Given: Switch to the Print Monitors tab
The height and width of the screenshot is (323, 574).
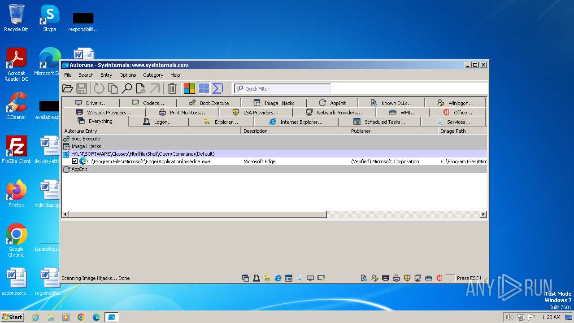Looking at the screenshot, I should pos(182,112).
